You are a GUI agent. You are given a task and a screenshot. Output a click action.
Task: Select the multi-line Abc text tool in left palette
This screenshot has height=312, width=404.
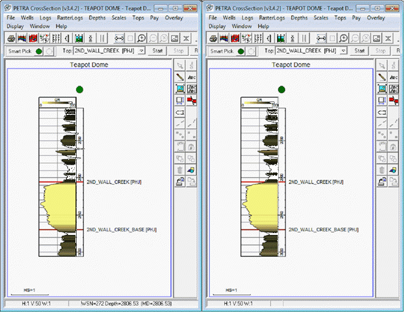191,89
